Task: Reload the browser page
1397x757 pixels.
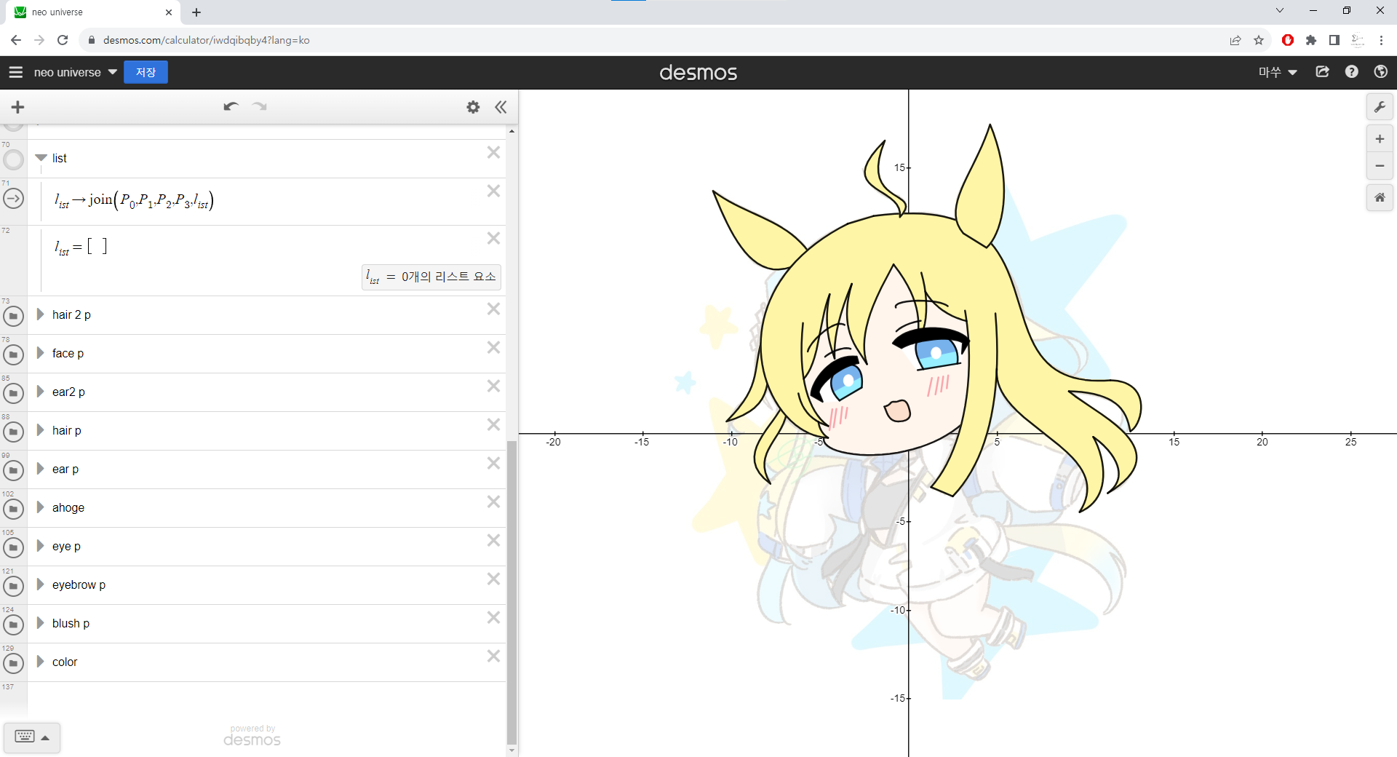Action: coord(63,40)
